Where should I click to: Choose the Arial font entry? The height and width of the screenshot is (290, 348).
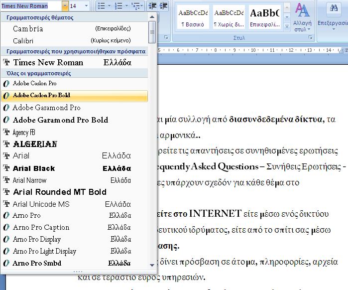[x=74, y=155]
